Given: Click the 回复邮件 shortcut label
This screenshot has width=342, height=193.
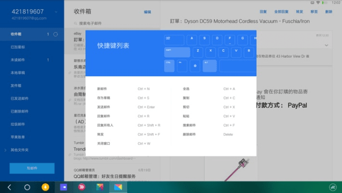Looking at the screenshot, I should point(104,116).
